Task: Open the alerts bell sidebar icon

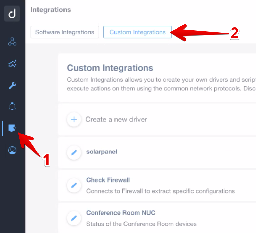Action: coord(12,106)
